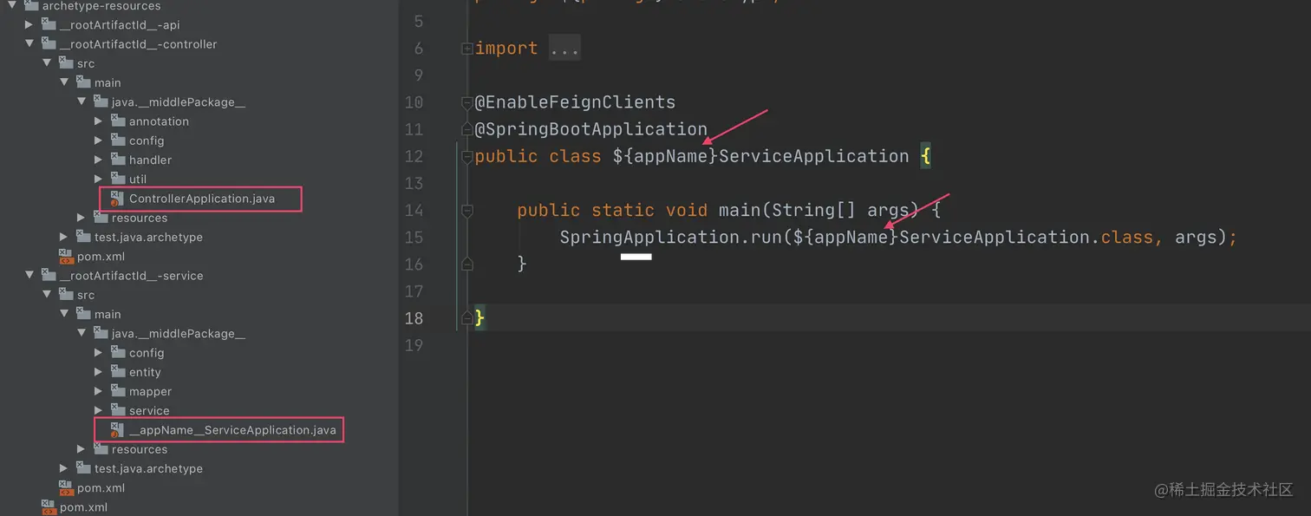Click the SpringApplication.run call
This screenshot has height=516, width=1311.
pos(671,237)
